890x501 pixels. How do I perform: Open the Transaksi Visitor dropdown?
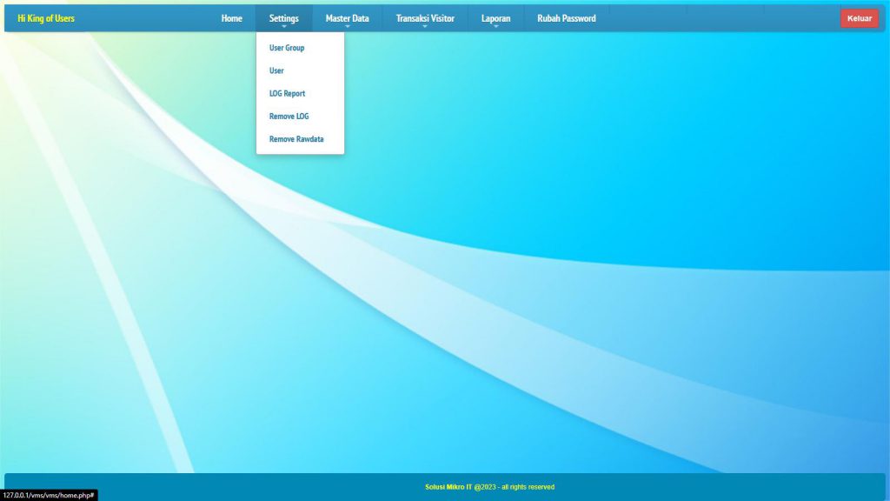[425, 17]
